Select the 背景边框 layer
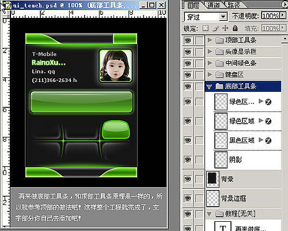Screen dimensions: 288x231 [243, 198]
